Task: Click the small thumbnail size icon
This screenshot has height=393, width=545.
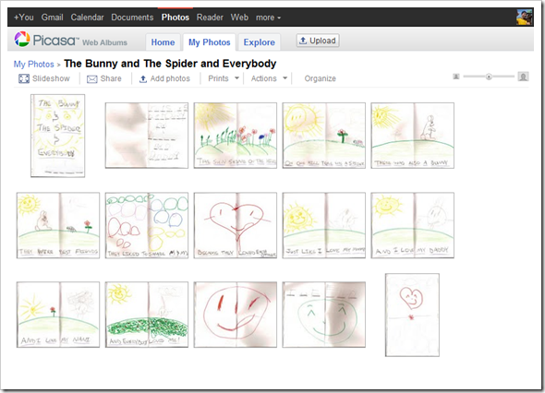Action: [456, 77]
